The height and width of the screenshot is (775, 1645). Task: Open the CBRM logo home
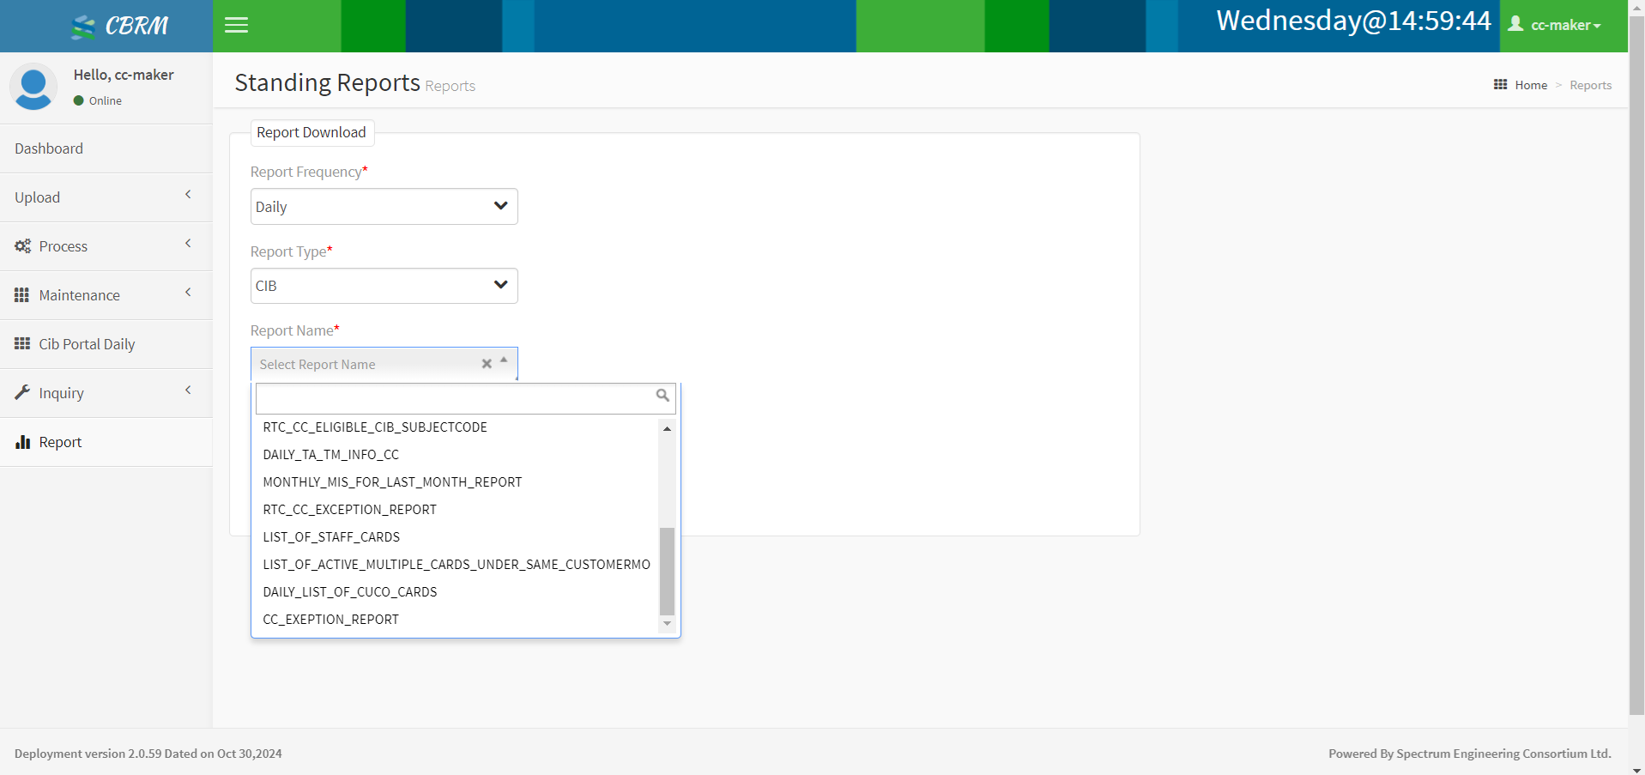120,26
